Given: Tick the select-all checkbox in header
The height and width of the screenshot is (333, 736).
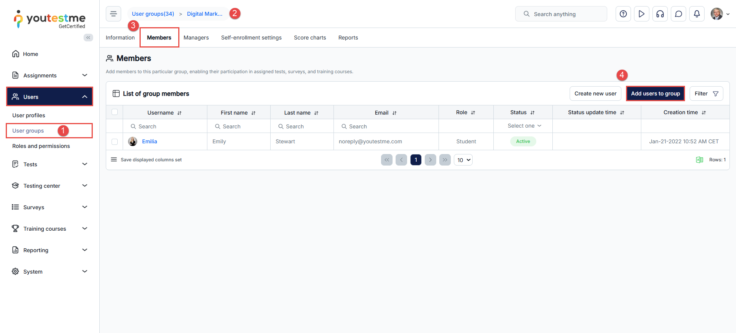Looking at the screenshot, I should pos(115,112).
